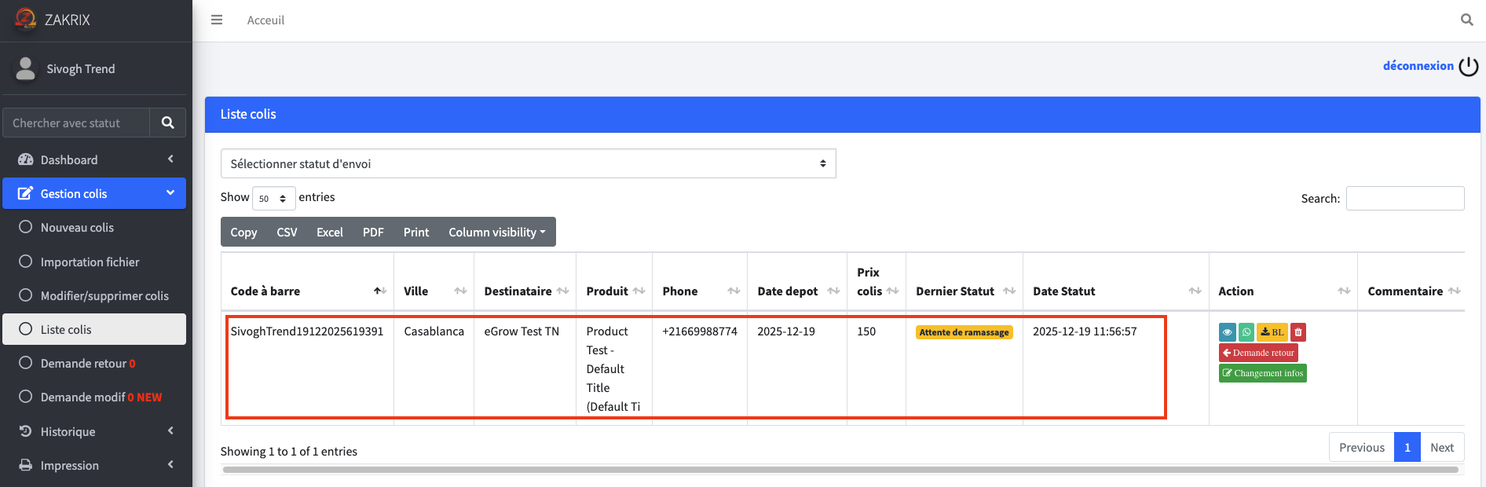Change the Show entries count selector
Image resolution: width=1486 pixels, height=487 pixels.
click(x=273, y=199)
